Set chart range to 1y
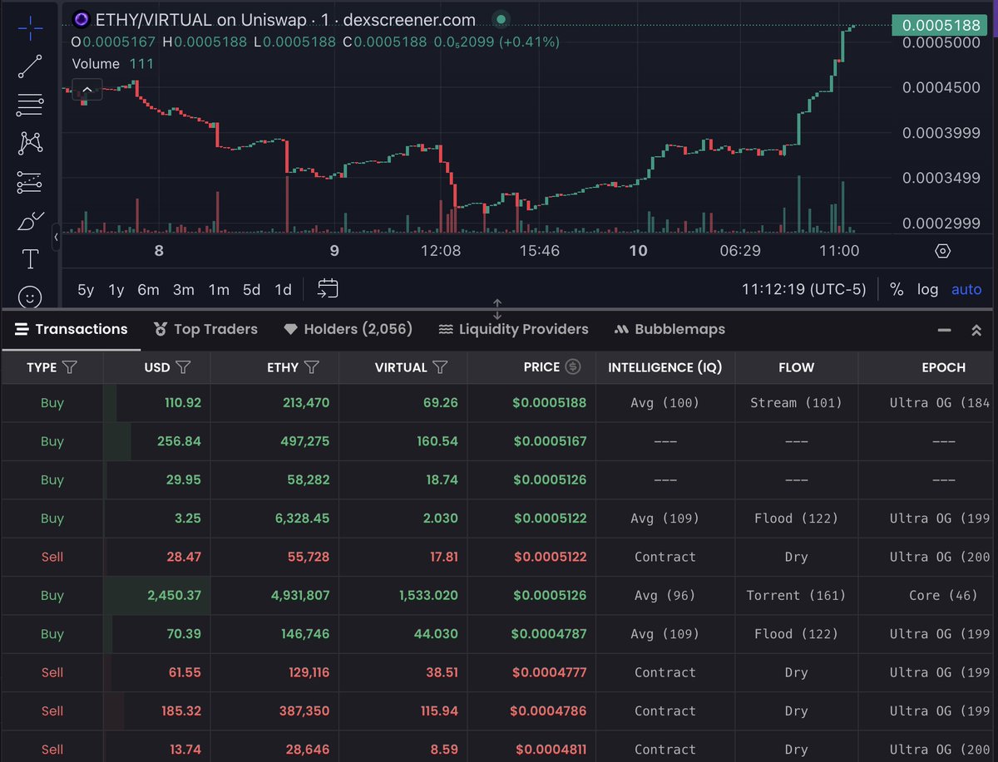998x762 pixels. pos(116,290)
